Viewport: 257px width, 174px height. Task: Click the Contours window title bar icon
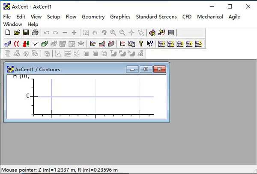(x=9, y=69)
